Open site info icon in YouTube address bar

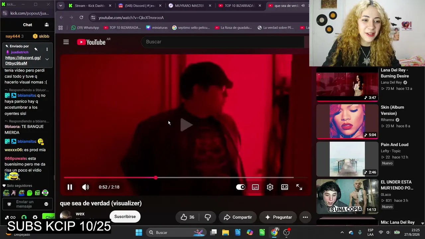tap(93, 18)
